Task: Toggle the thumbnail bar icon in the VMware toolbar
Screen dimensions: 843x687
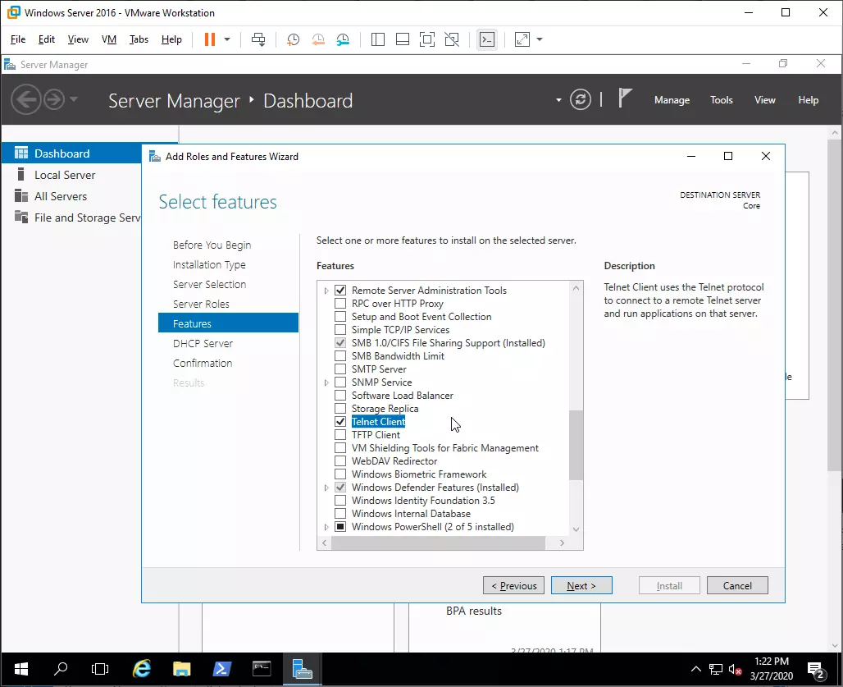Action: (x=403, y=39)
